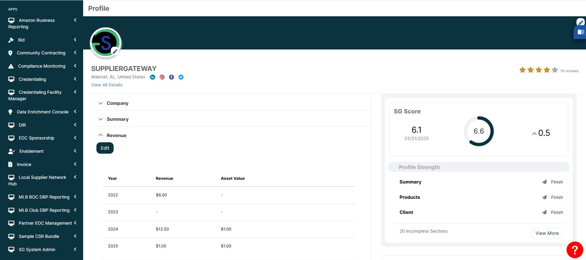Open the View All Details link
This screenshot has width=586, height=260.
point(107,85)
